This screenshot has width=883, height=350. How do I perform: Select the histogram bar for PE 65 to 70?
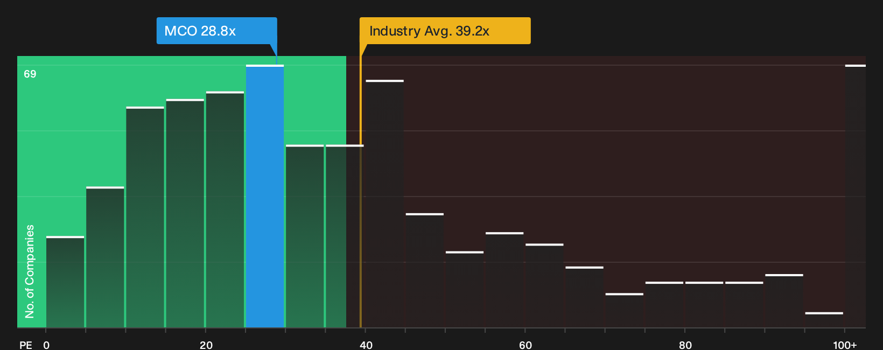[x=584, y=297]
